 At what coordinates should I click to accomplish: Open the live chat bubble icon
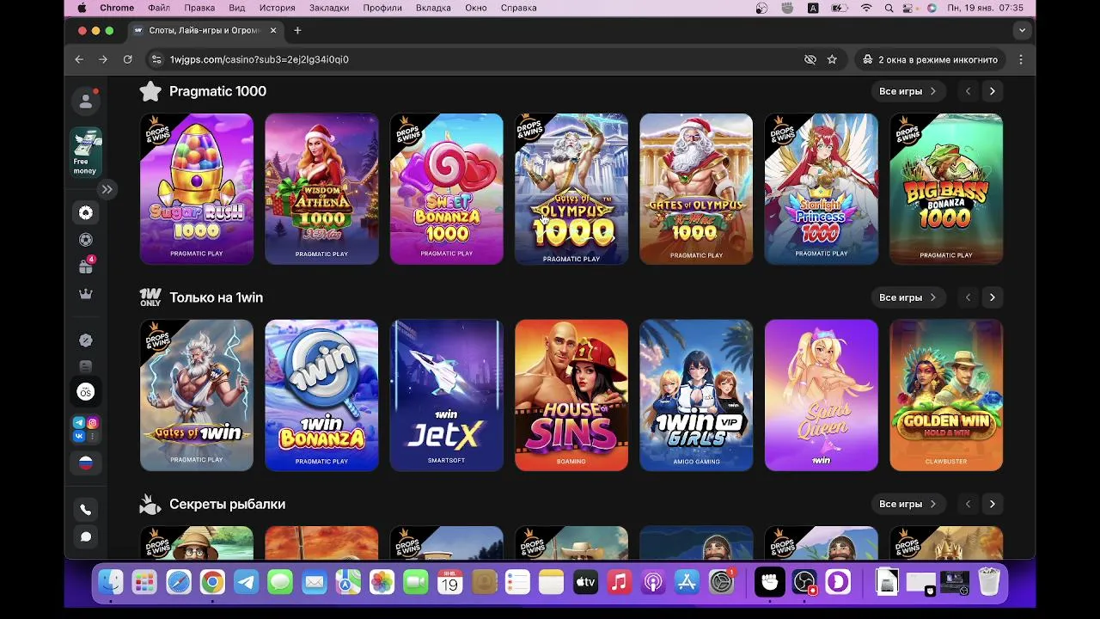pos(86,537)
